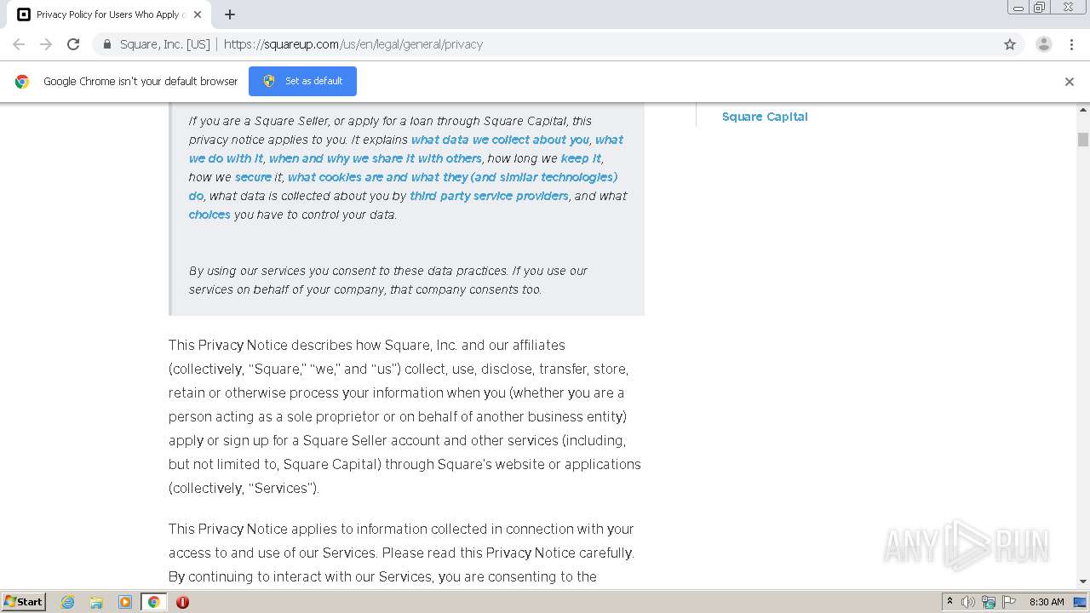Click the show desktop button
Viewport: 1090px width, 613px height.
[x=1081, y=602]
